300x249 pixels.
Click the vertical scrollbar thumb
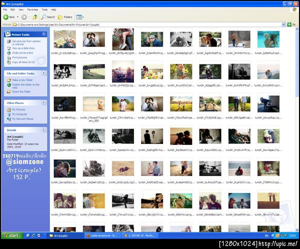click(x=297, y=63)
